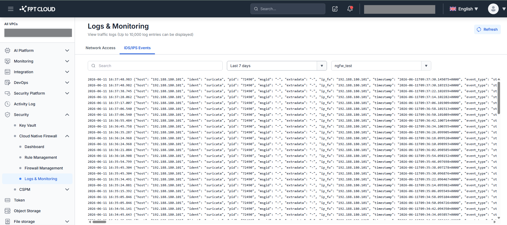
Task: Click the vertical log scrollbar
Action: click(499, 98)
